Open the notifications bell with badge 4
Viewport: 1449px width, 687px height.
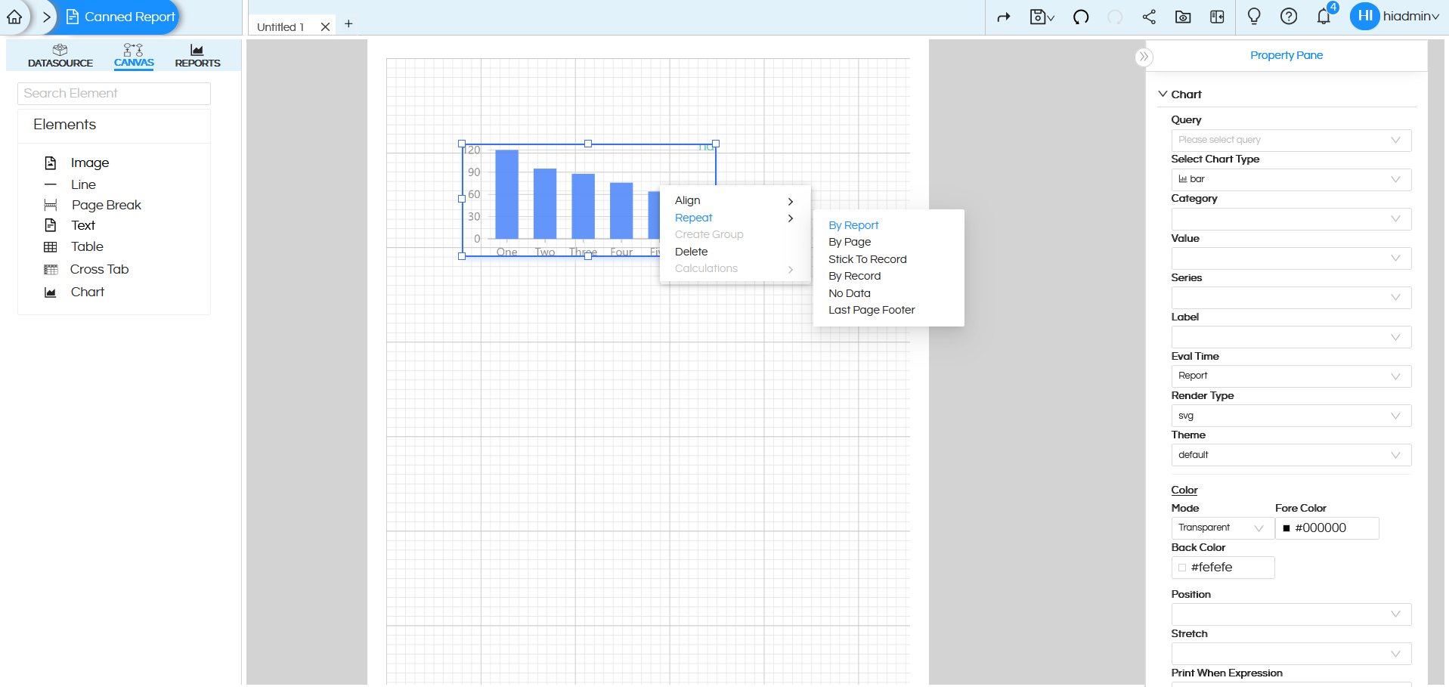pyautogui.click(x=1323, y=17)
